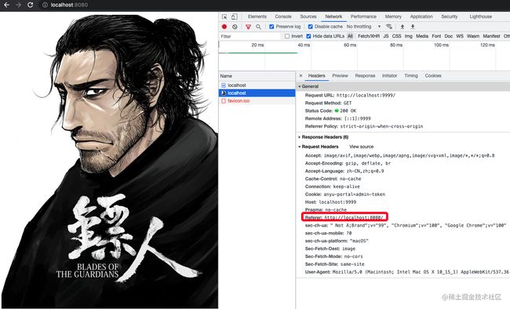Toggle the device toolbar icon

[234, 16]
